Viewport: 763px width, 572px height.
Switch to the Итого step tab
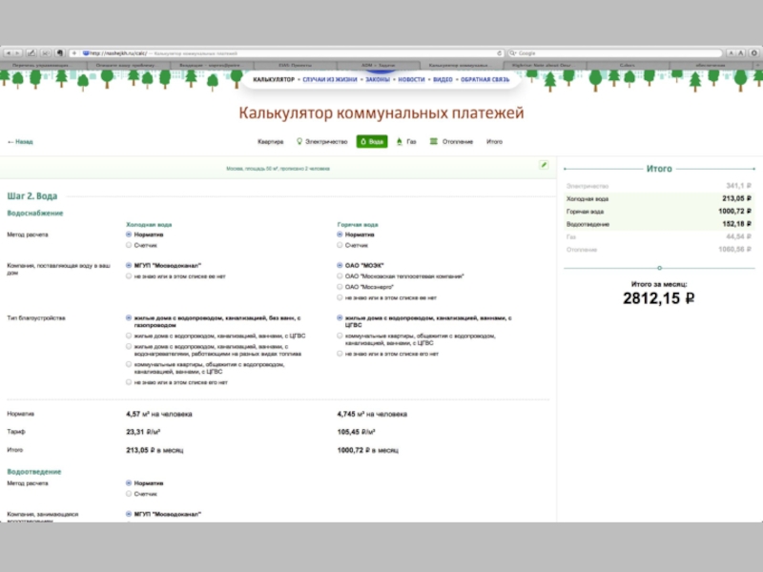click(494, 141)
